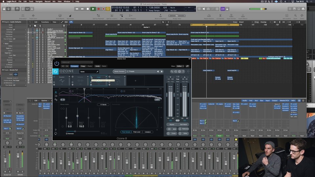The image size is (315, 177).
Task: Select the Equalizer module in Ozone
Action: pos(62,81)
